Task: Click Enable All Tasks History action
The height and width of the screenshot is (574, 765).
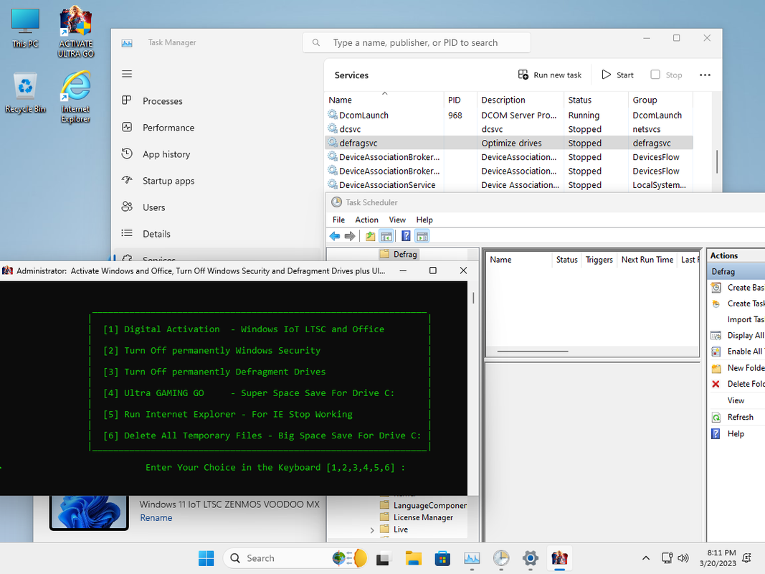Action: click(x=738, y=351)
